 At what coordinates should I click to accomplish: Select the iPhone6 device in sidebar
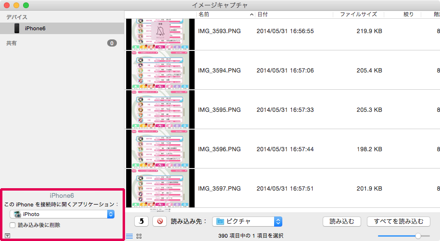click(62, 28)
